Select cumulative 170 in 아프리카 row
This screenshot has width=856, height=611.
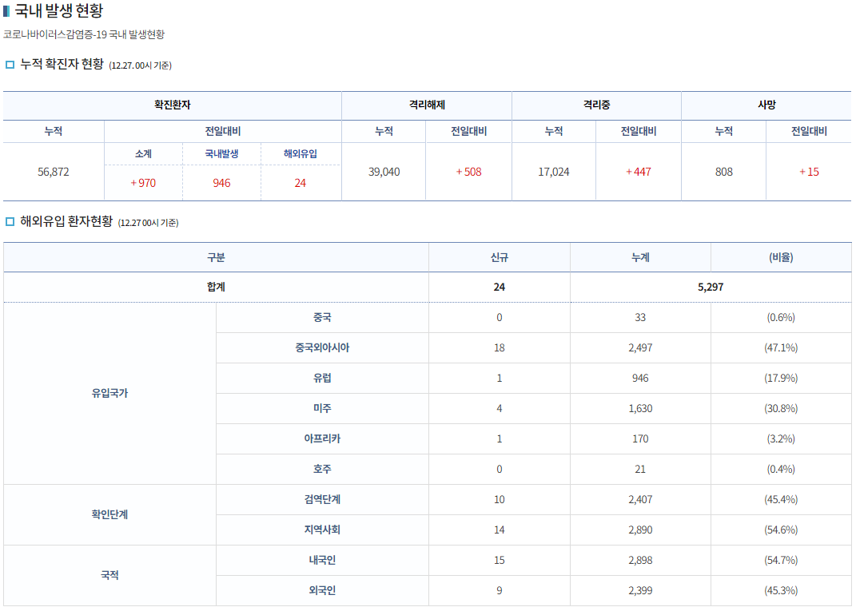pos(640,438)
